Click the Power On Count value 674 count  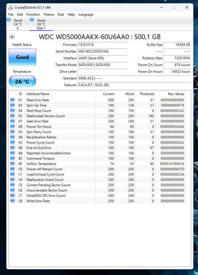(x=177, y=65)
